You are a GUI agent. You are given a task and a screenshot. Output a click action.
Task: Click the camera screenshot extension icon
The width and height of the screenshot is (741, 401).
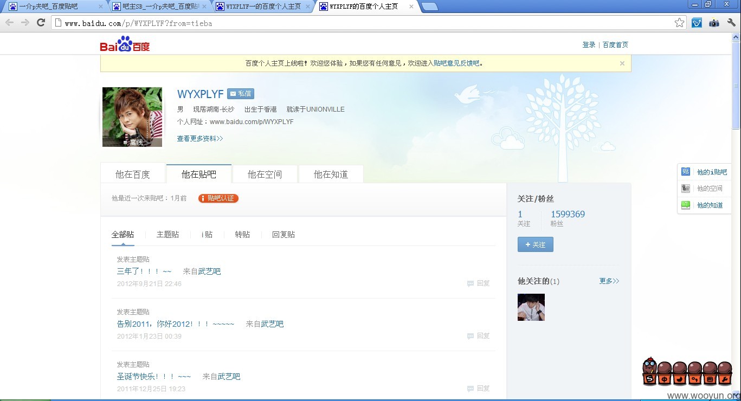tap(714, 23)
